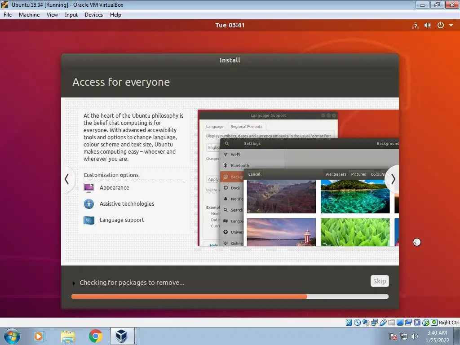This screenshot has width=460, height=345.
Task: Launch Google Chrome from taskbar
Action: click(96, 336)
